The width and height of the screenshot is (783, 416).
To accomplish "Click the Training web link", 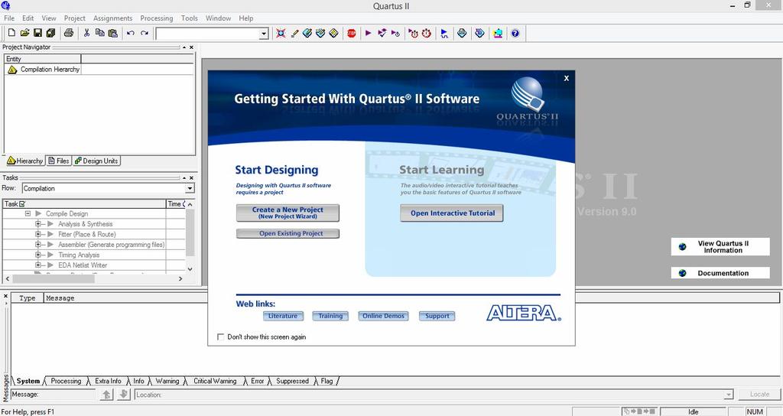I will pos(330,316).
